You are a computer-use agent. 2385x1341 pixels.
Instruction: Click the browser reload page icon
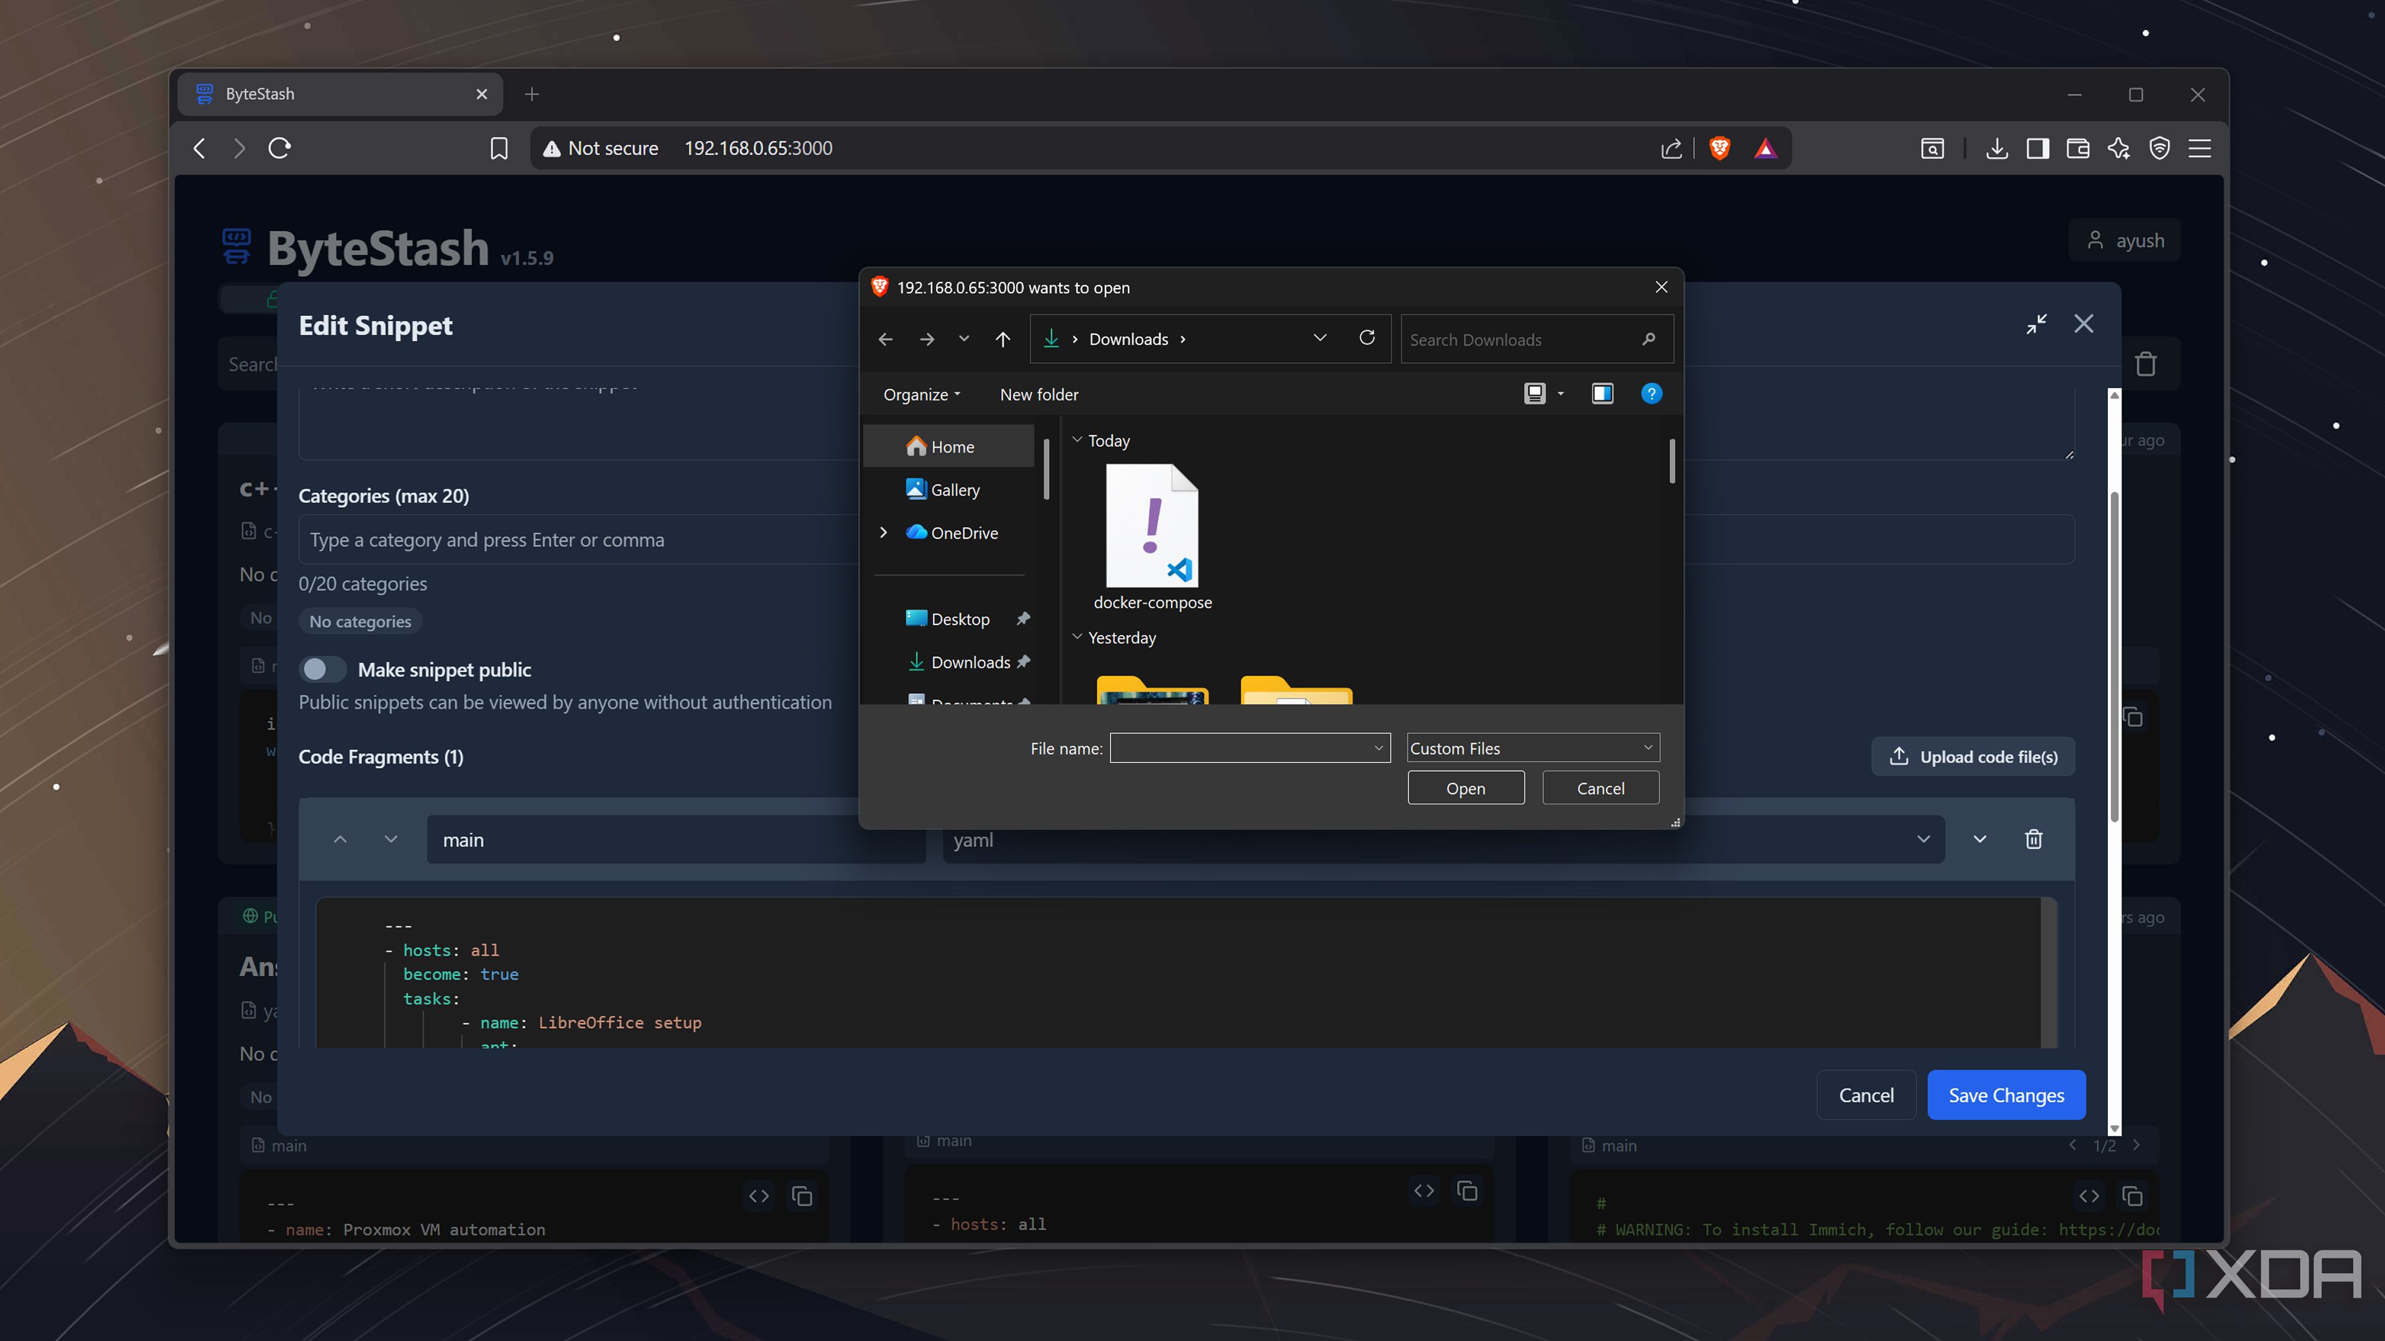pyautogui.click(x=279, y=148)
